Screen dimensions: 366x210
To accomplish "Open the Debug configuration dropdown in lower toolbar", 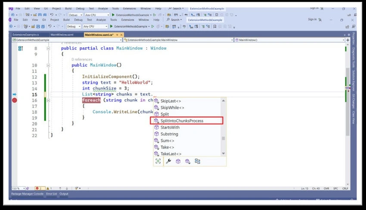I will click(x=74, y=27).
